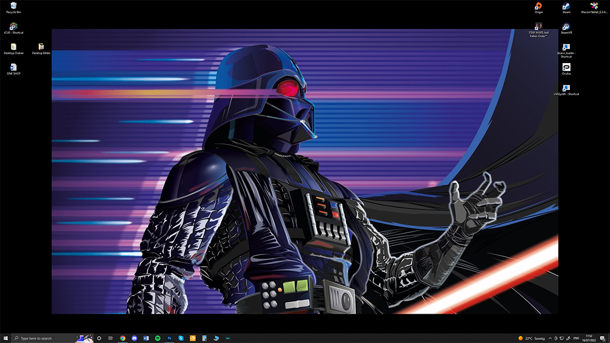Select the iCUE shortcut icon

click(x=14, y=28)
